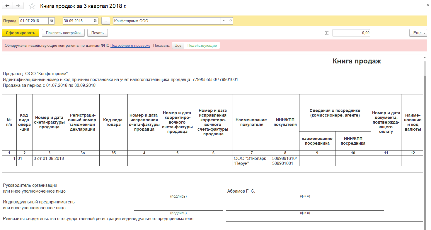This screenshot has height=230, width=431.
Task: Click the Сведения о посреднике header
Action: [x=335, y=113]
